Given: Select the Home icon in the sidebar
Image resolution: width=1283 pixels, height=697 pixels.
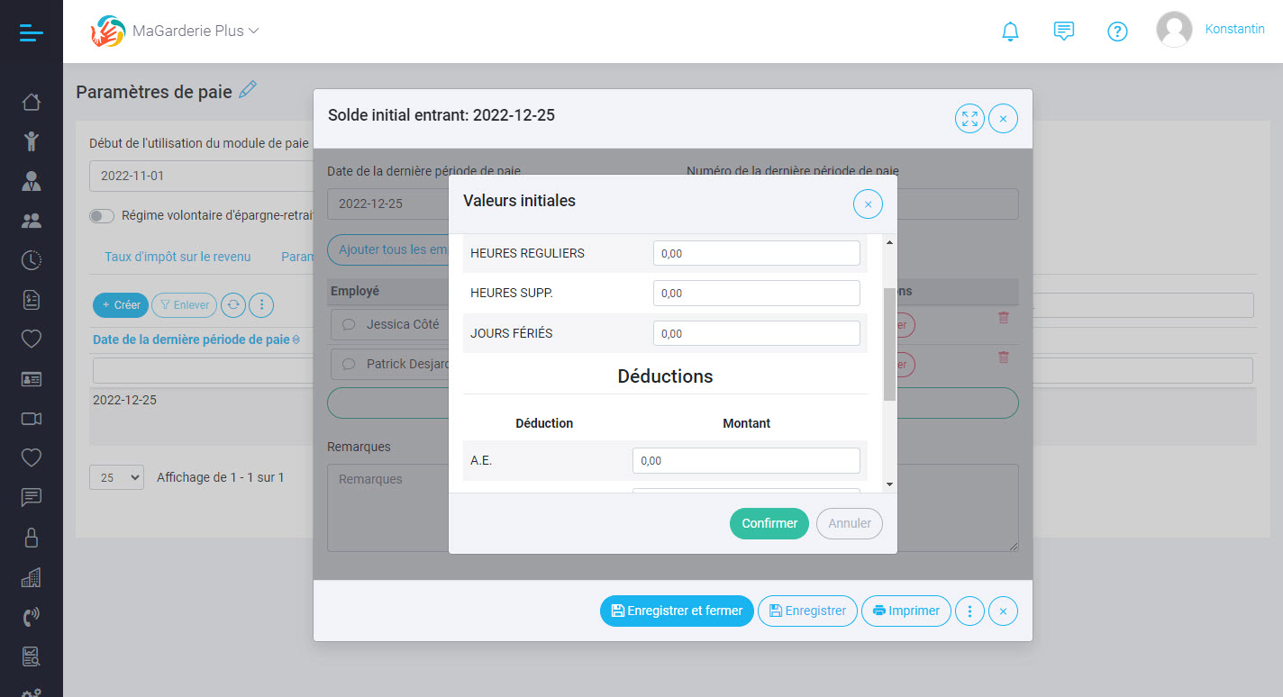Looking at the screenshot, I should [31, 102].
